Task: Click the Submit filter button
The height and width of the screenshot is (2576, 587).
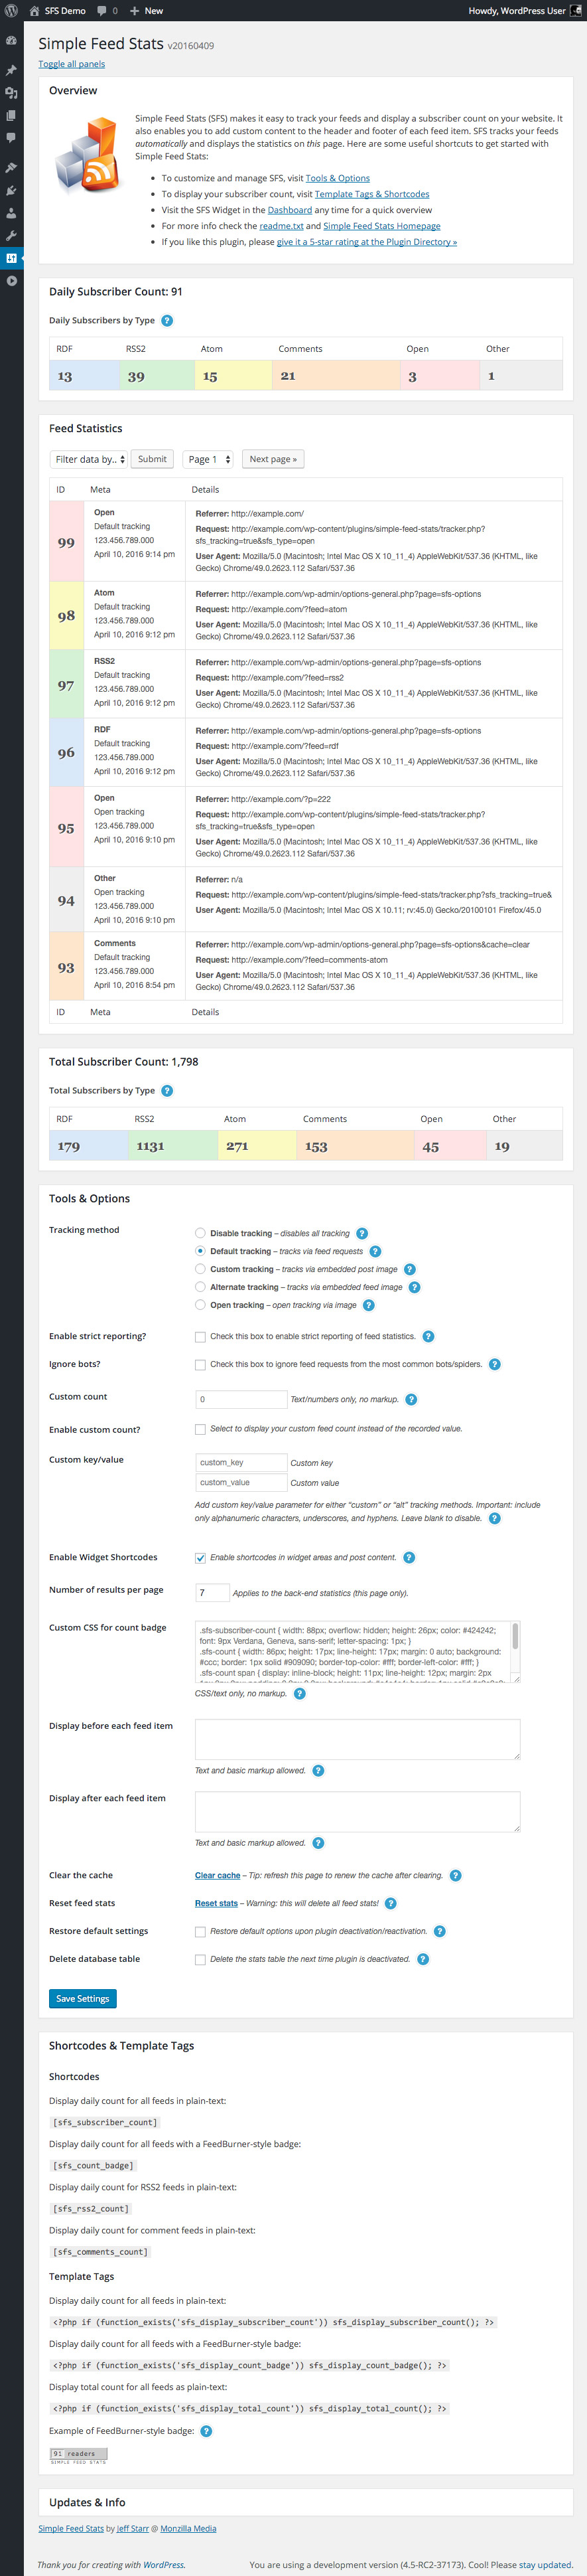Action: (153, 459)
